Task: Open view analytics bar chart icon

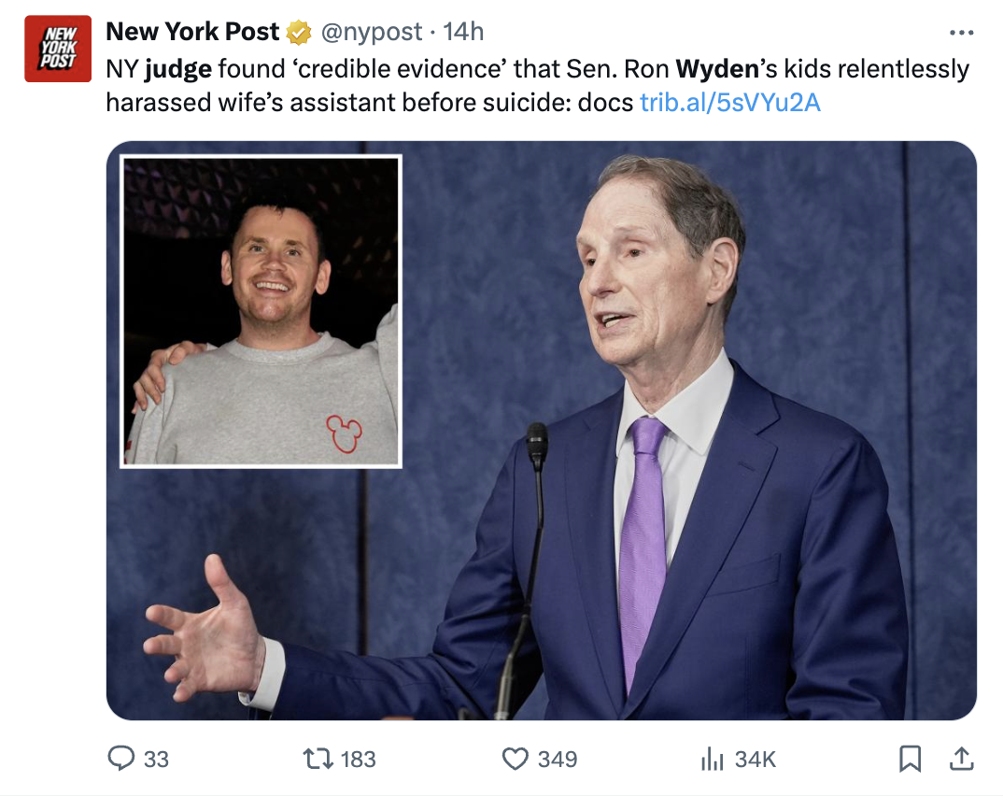Action: [x=713, y=759]
